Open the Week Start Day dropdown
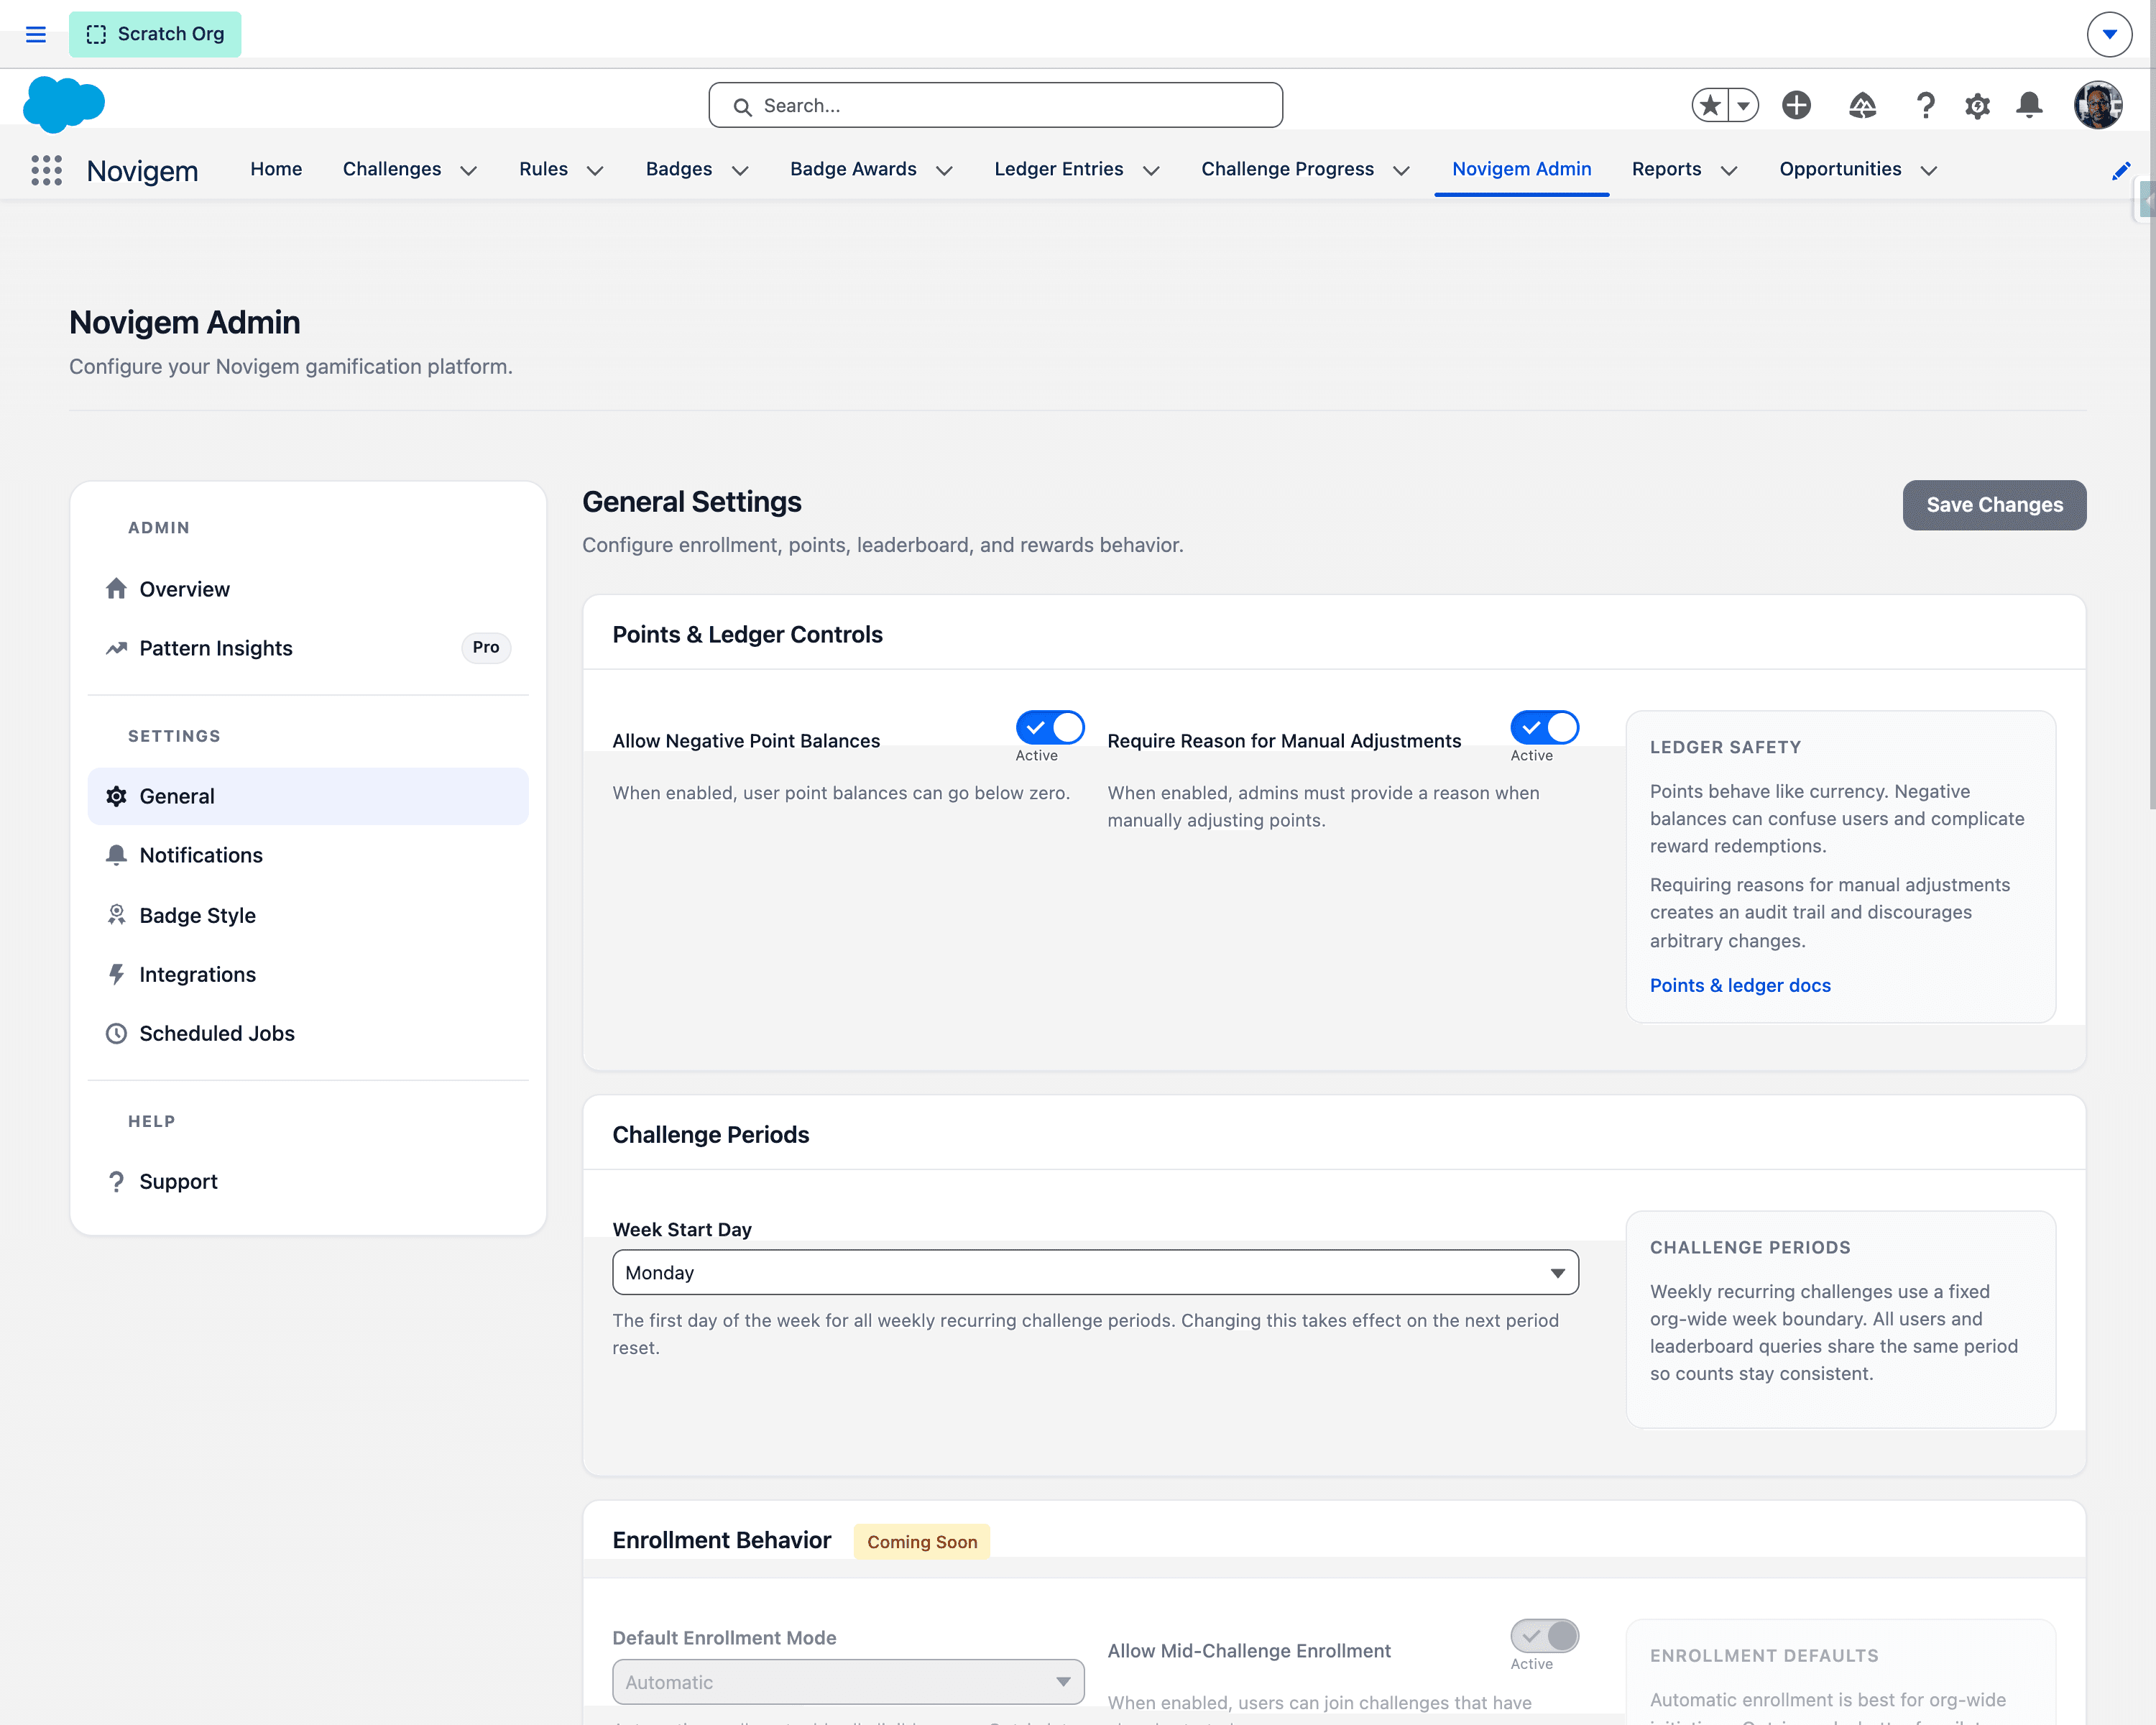Viewport: 2156px width, 1725px height. point(1095,1272)
